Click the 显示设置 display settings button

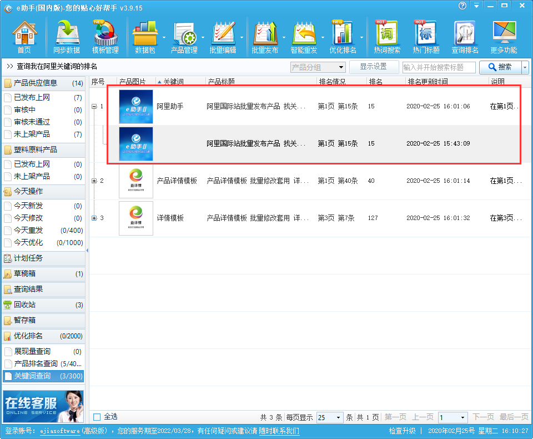coord(374,67)
